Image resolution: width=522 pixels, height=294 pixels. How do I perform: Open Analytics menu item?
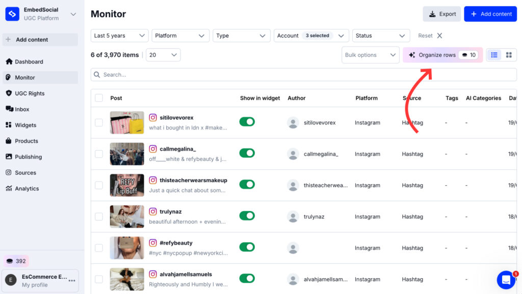(40, 188)
